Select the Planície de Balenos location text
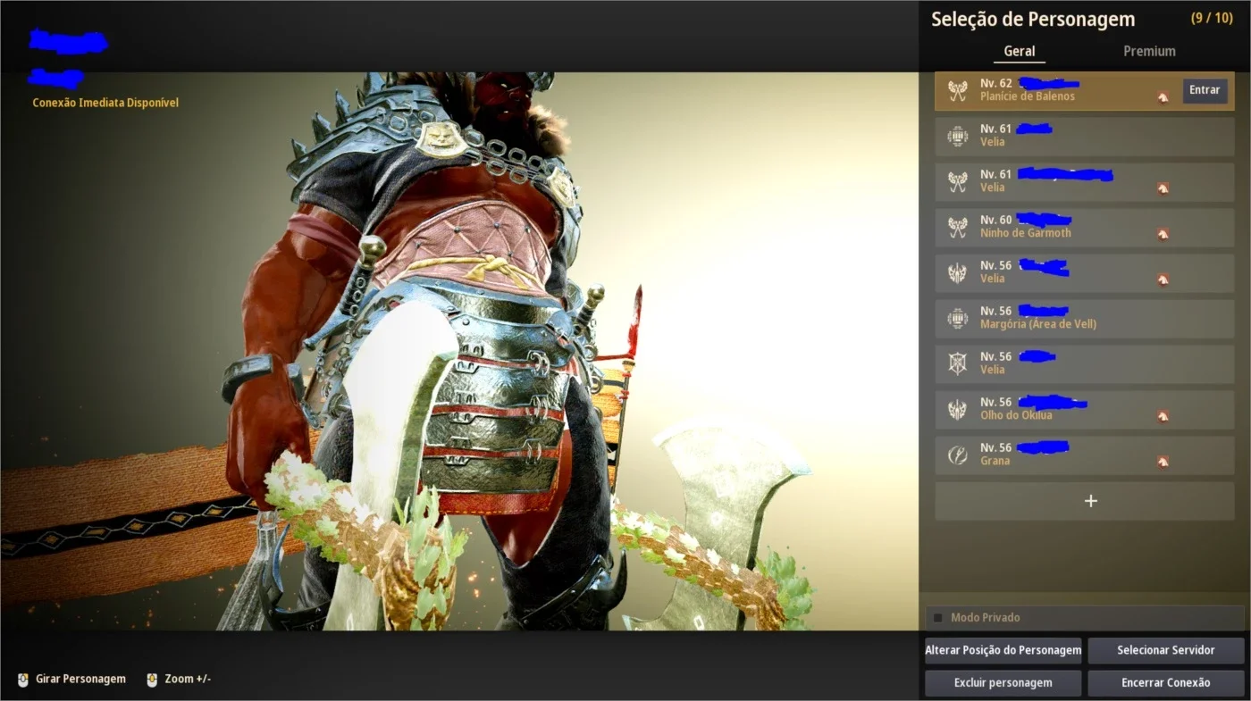The image size is (1251, 701). [1028, 96]
